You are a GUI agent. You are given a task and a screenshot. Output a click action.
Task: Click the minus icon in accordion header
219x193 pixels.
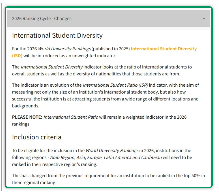tap(204, 18)
